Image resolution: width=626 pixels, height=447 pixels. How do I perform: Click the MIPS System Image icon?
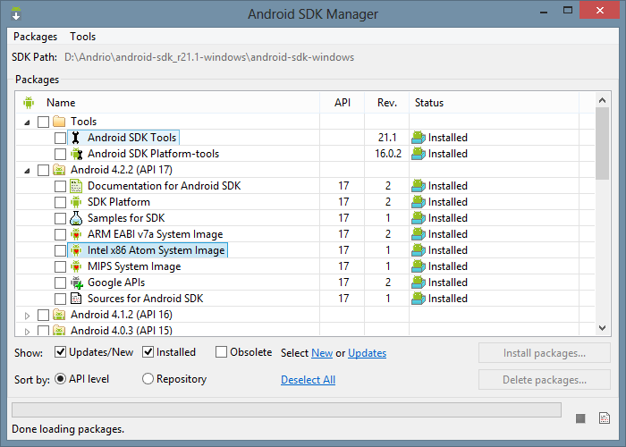pyautogui.click(x=76, y=266)
